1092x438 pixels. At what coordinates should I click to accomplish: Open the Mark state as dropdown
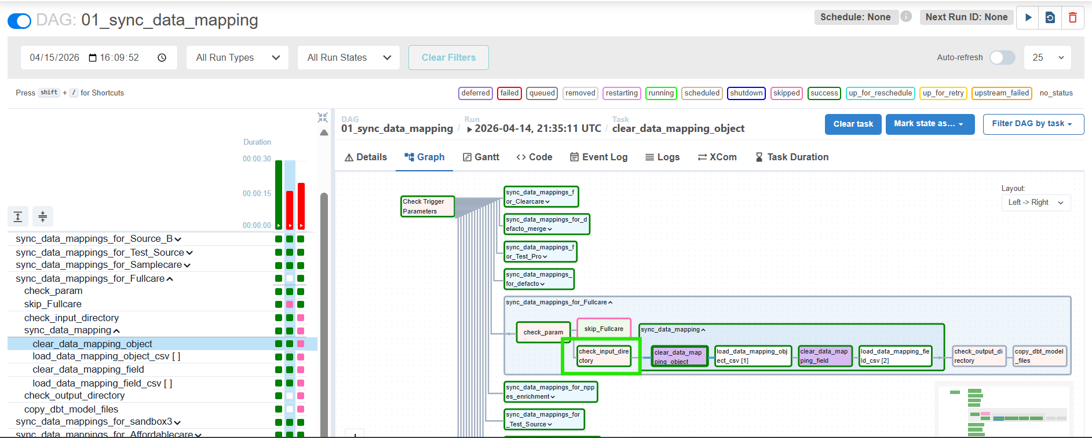tap(930, 124)
